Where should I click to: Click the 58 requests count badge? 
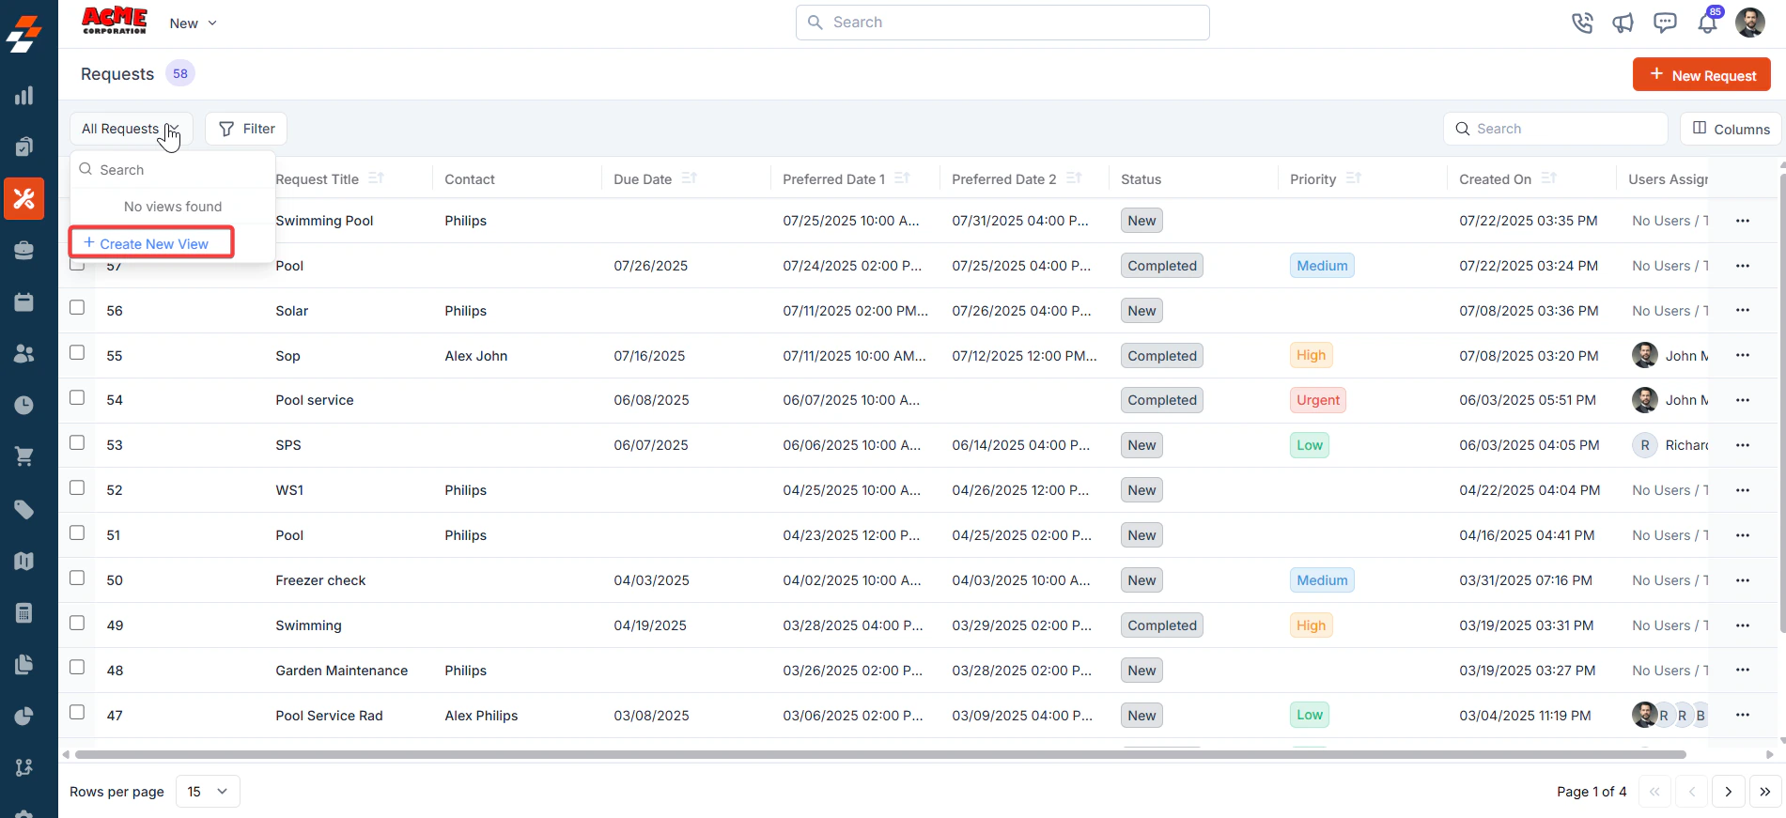[180, 73]
